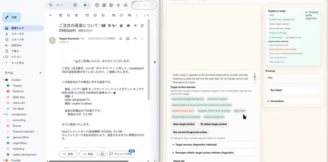
Task: Expand recipient details arrow next to To 自分
Action: [x=68, y=42]
